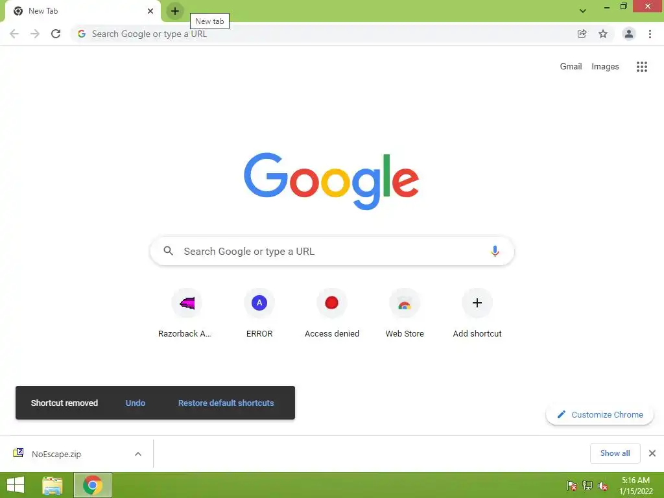Close the New Tab tab
This screenshot has height=498, width=664.
pyautogui.click(x=150, y=11)
